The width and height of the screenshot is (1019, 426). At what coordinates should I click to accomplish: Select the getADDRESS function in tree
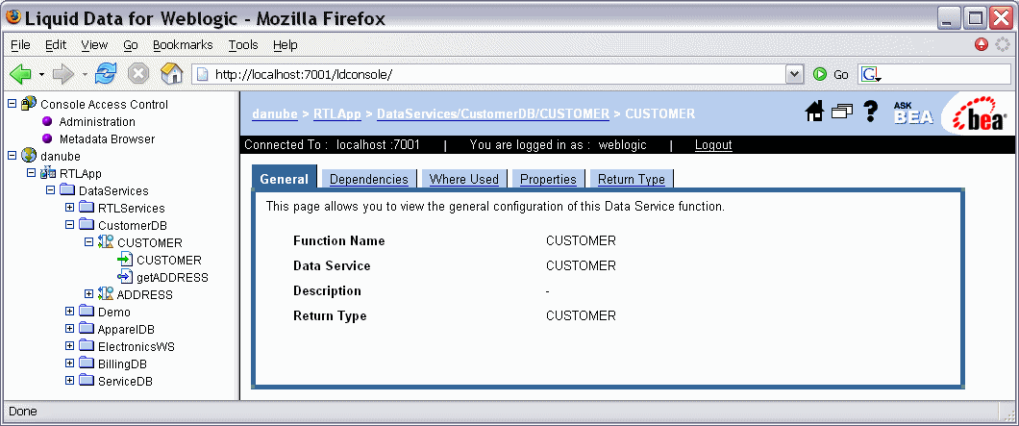(172, 277)
